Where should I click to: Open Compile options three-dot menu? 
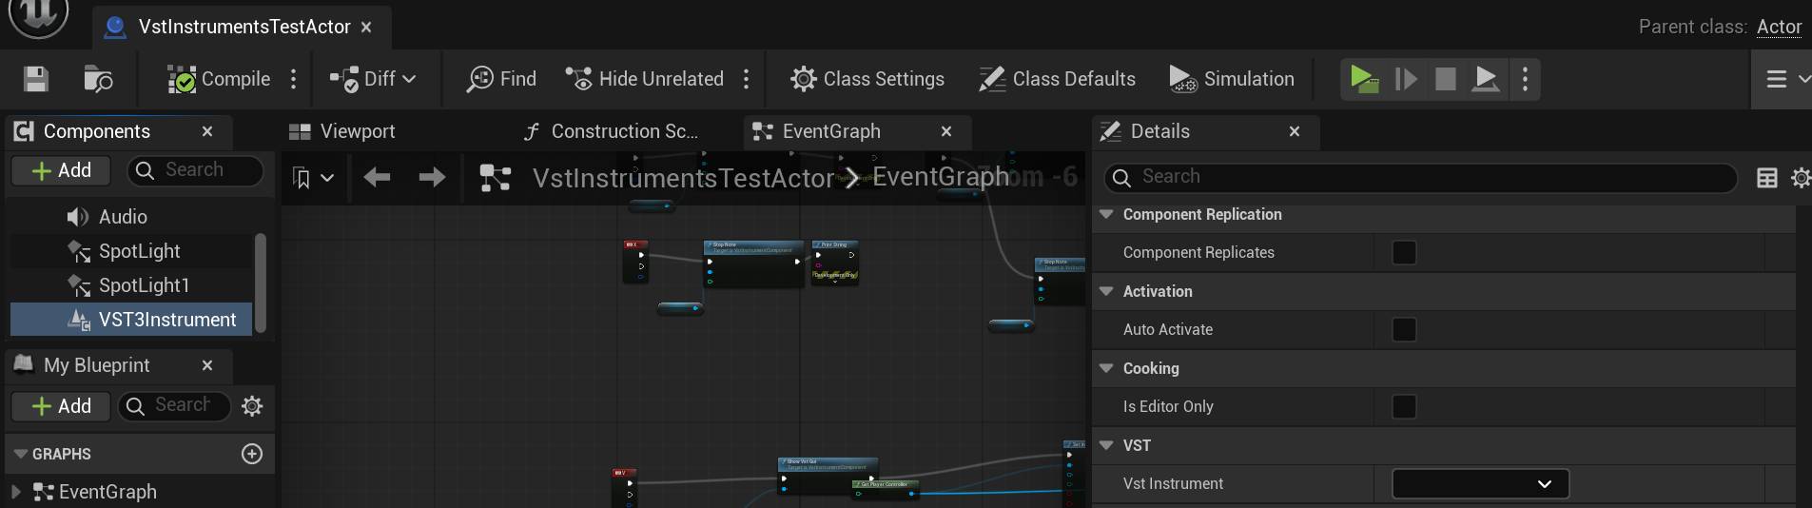tap(294, 79)
